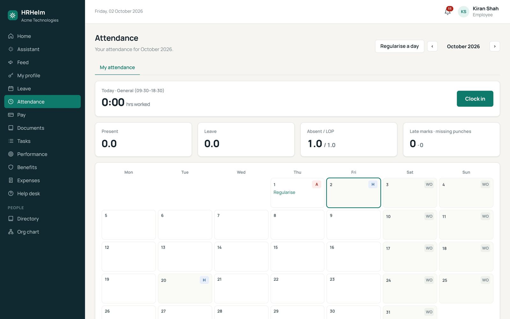The image size is (510, 319).
Task: Click the Late marks missing punches card
Action: tap(451, 139)
